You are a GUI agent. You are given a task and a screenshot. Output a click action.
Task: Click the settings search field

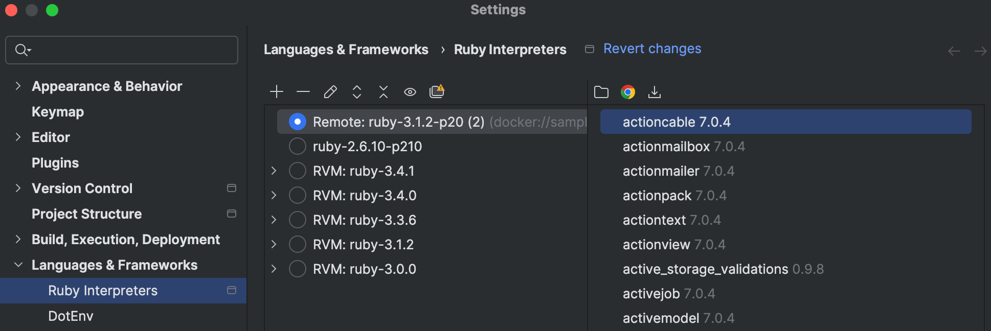point(121,50)
